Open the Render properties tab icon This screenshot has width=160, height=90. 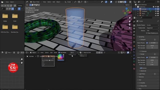coord(134,25)
